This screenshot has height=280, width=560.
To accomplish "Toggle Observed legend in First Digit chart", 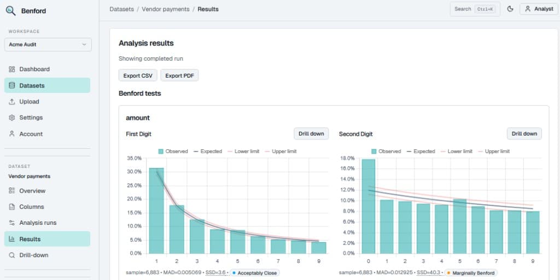I will pyautogui.click(x=173, y=151).
